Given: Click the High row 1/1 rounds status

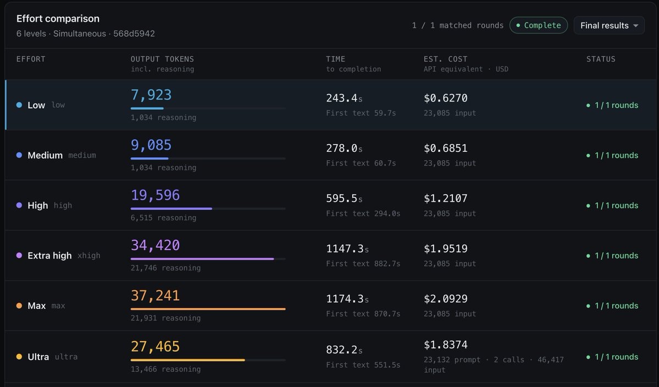Looking at the screenshot, I should tap(612, 206).
